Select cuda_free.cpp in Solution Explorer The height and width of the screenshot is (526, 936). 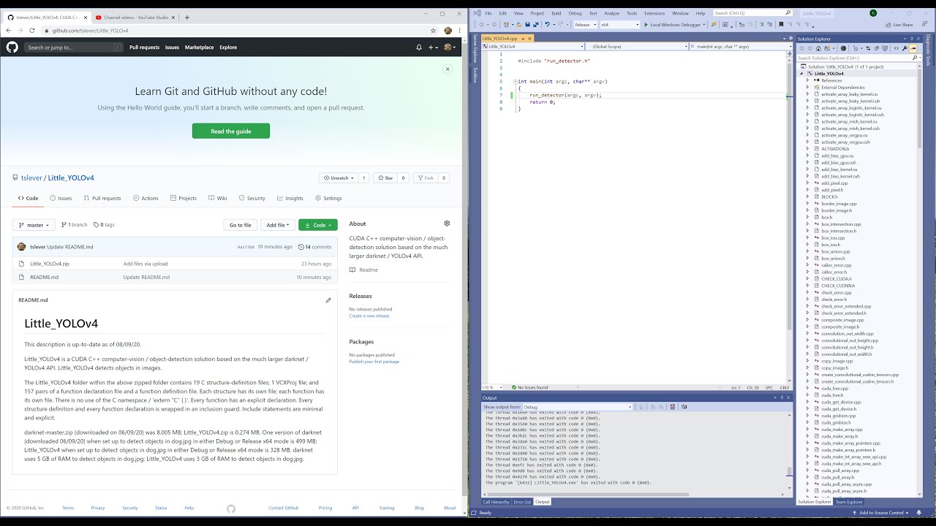click(x=834, y=389)
